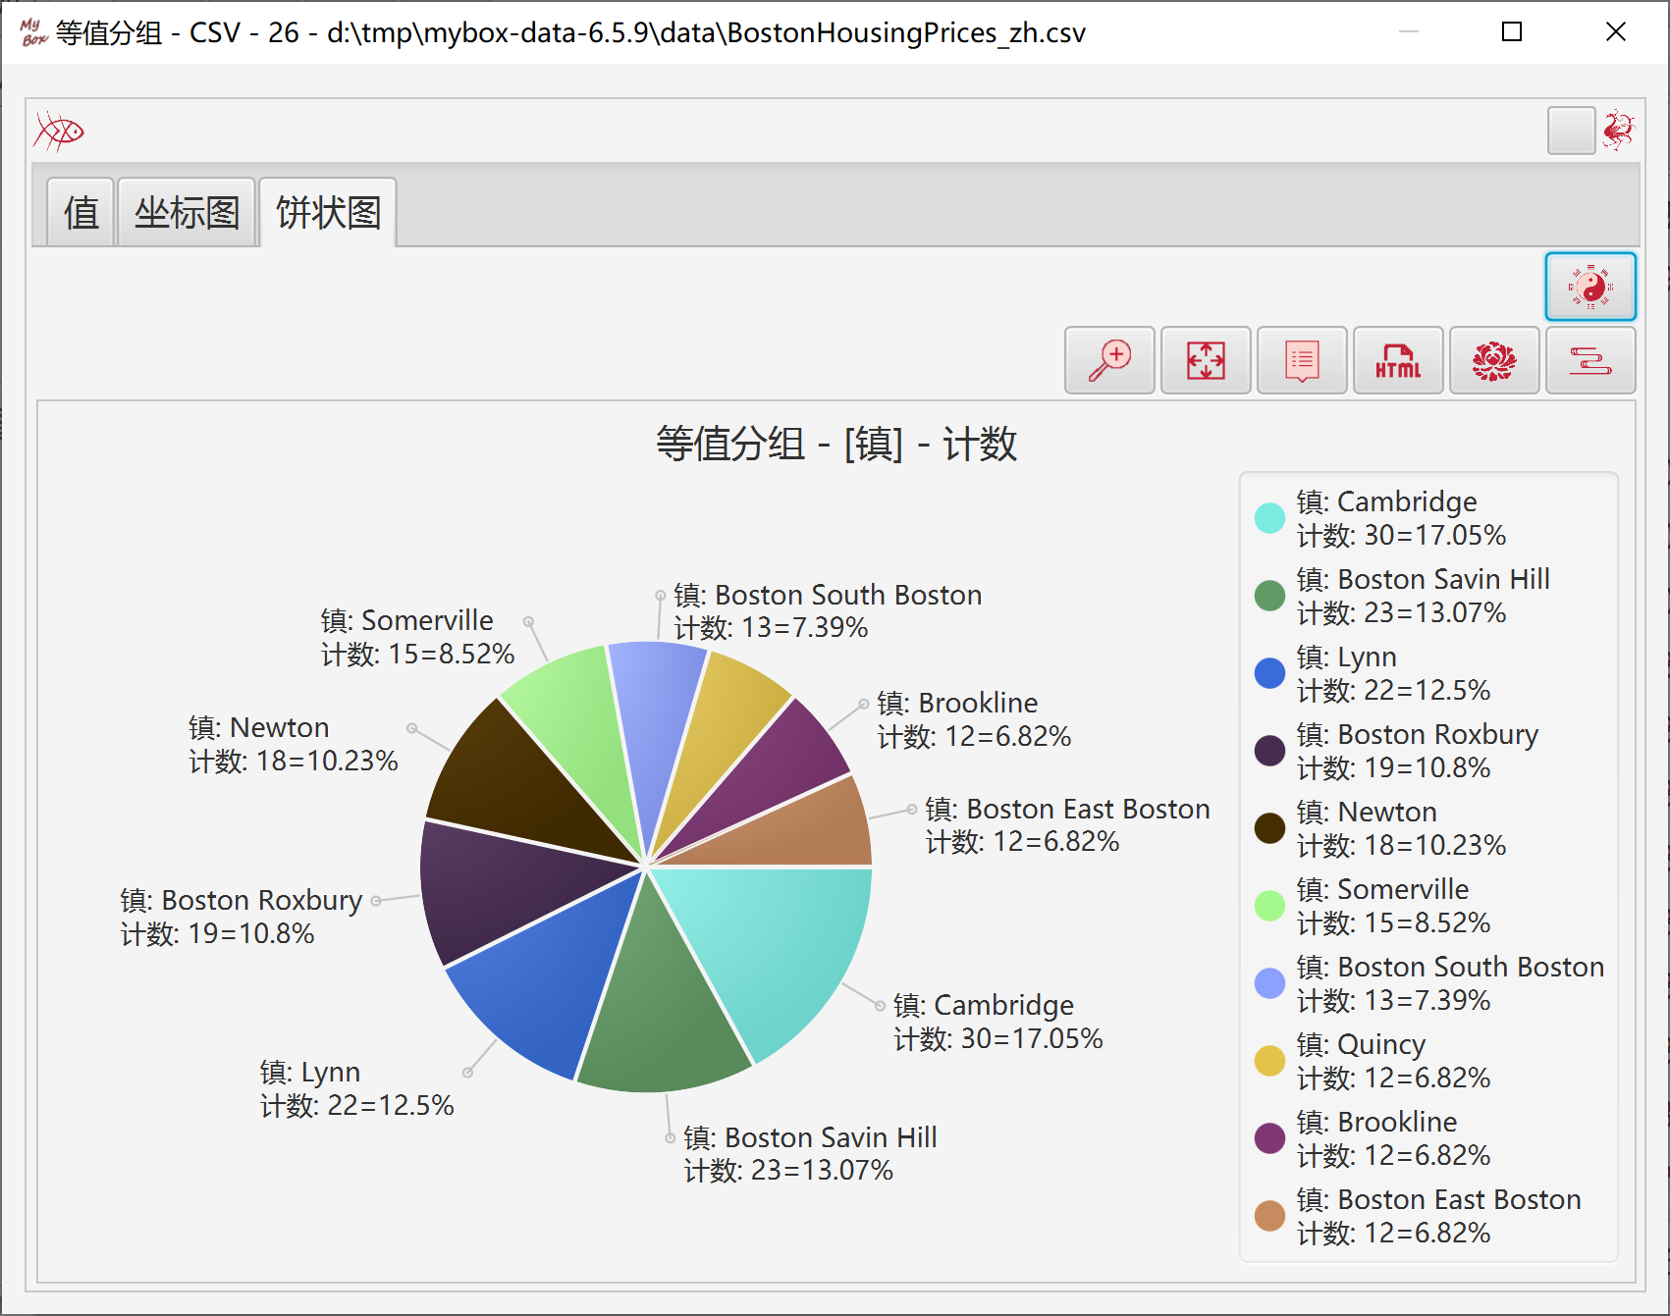The height and width of the screenshot is (1316, 1670).
Task: Click the Boston Roxbury dark purple legend swatch
Action: pos(1269,751)
